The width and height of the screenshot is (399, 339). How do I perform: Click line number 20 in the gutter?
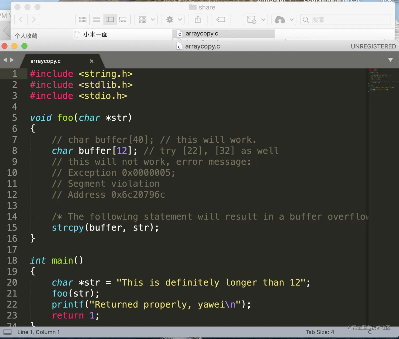pyautogui.click(x=12, y=283)
